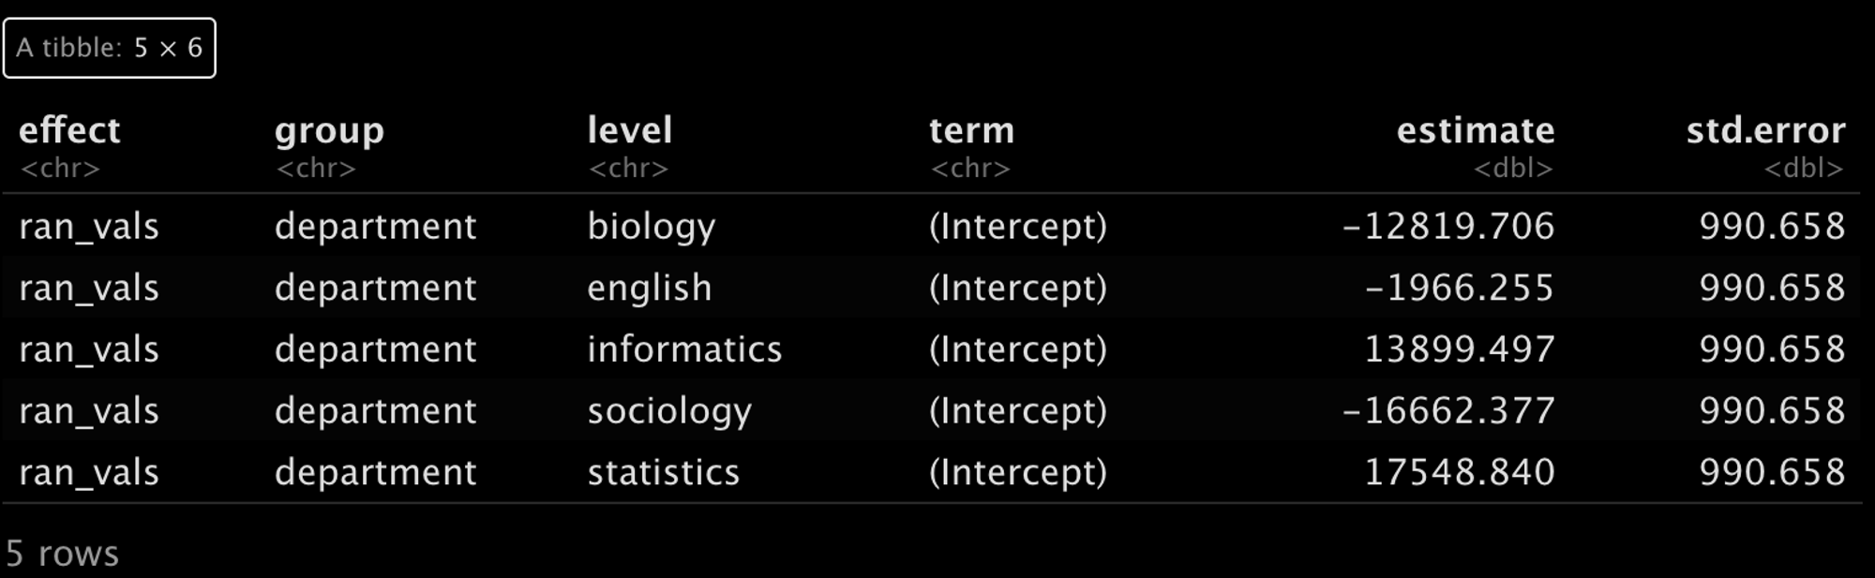This screenshot has height=578, width=1875.
Task: Click the english level cell
Action: click(649, 288)
